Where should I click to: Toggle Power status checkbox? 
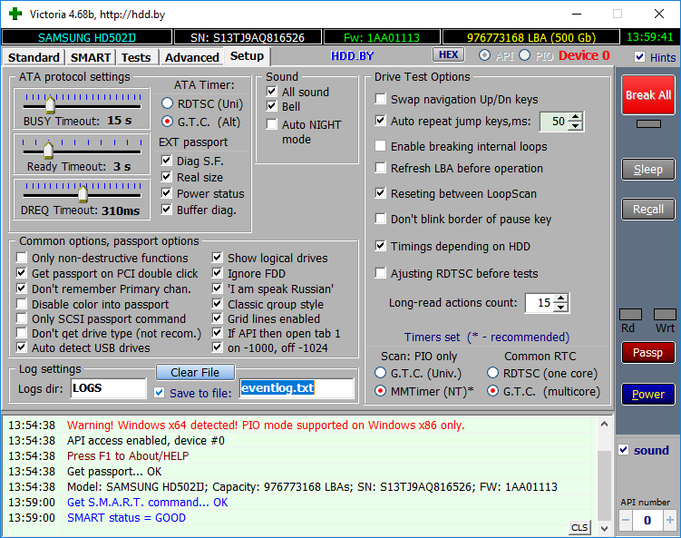[166, 193]
